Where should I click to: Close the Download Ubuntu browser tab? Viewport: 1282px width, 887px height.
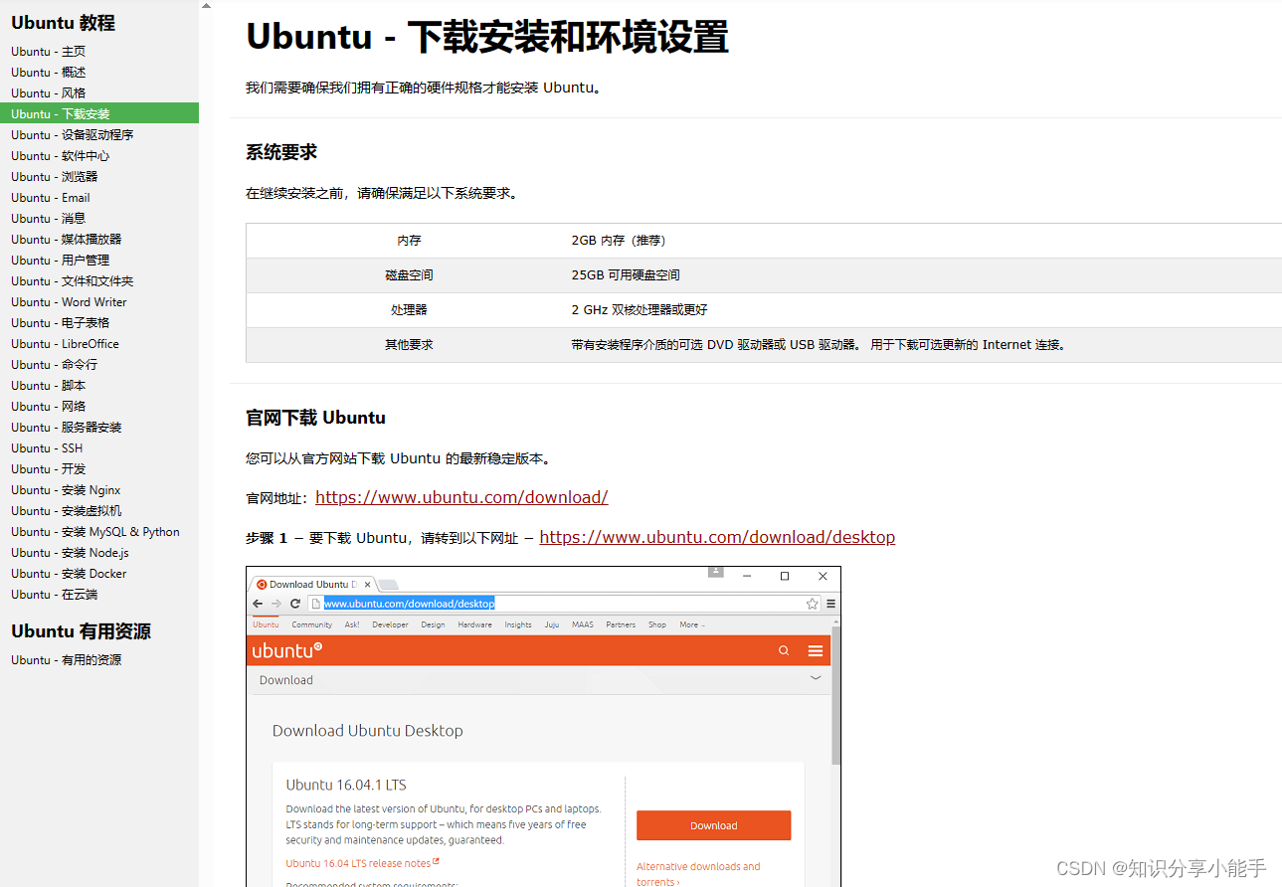367,585
